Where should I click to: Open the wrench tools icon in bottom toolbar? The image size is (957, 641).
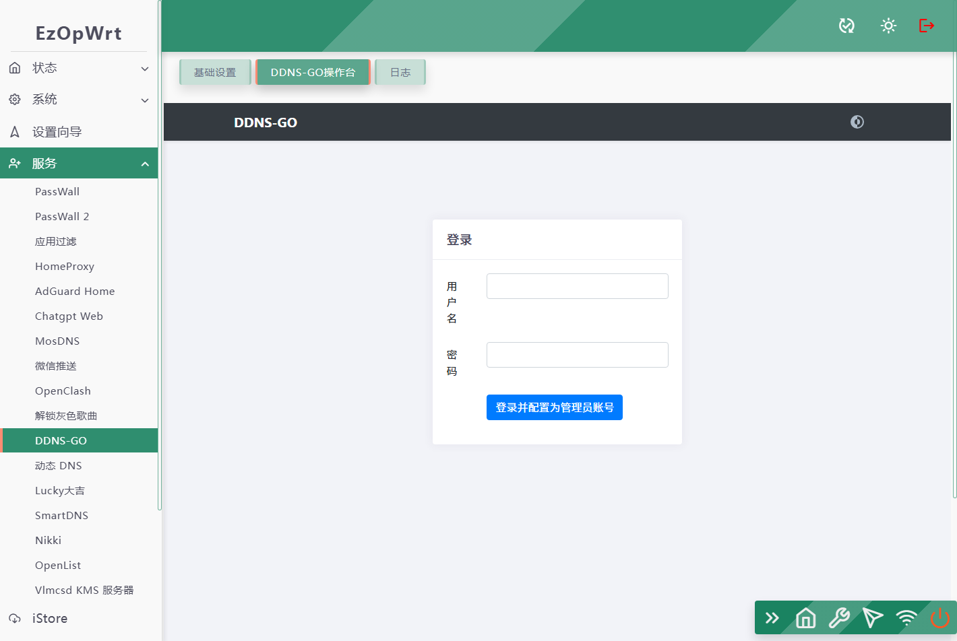click(x=839, y=617)
